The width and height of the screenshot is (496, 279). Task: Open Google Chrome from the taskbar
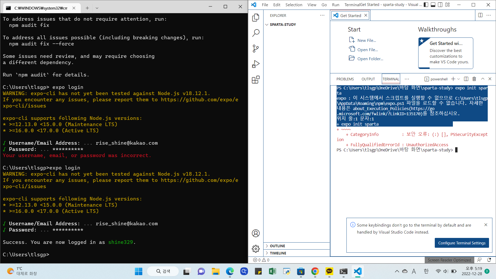(315, 271)
